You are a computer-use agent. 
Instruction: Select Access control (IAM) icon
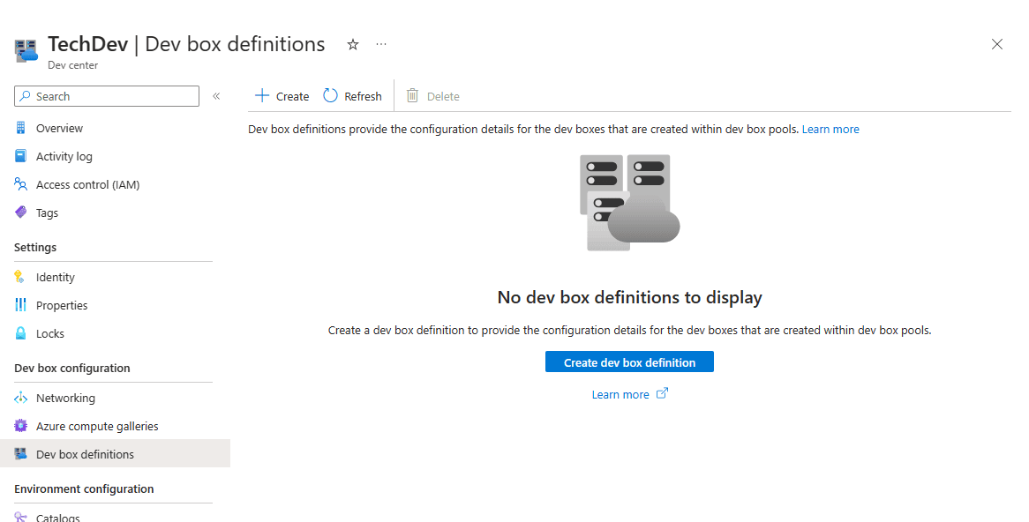pyautogui.click(x=21, y=184)
